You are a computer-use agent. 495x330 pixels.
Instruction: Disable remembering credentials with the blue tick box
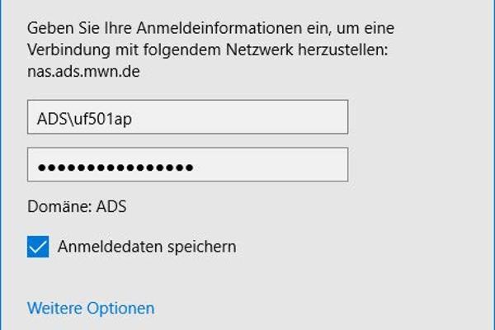click(x=38, y=246)
